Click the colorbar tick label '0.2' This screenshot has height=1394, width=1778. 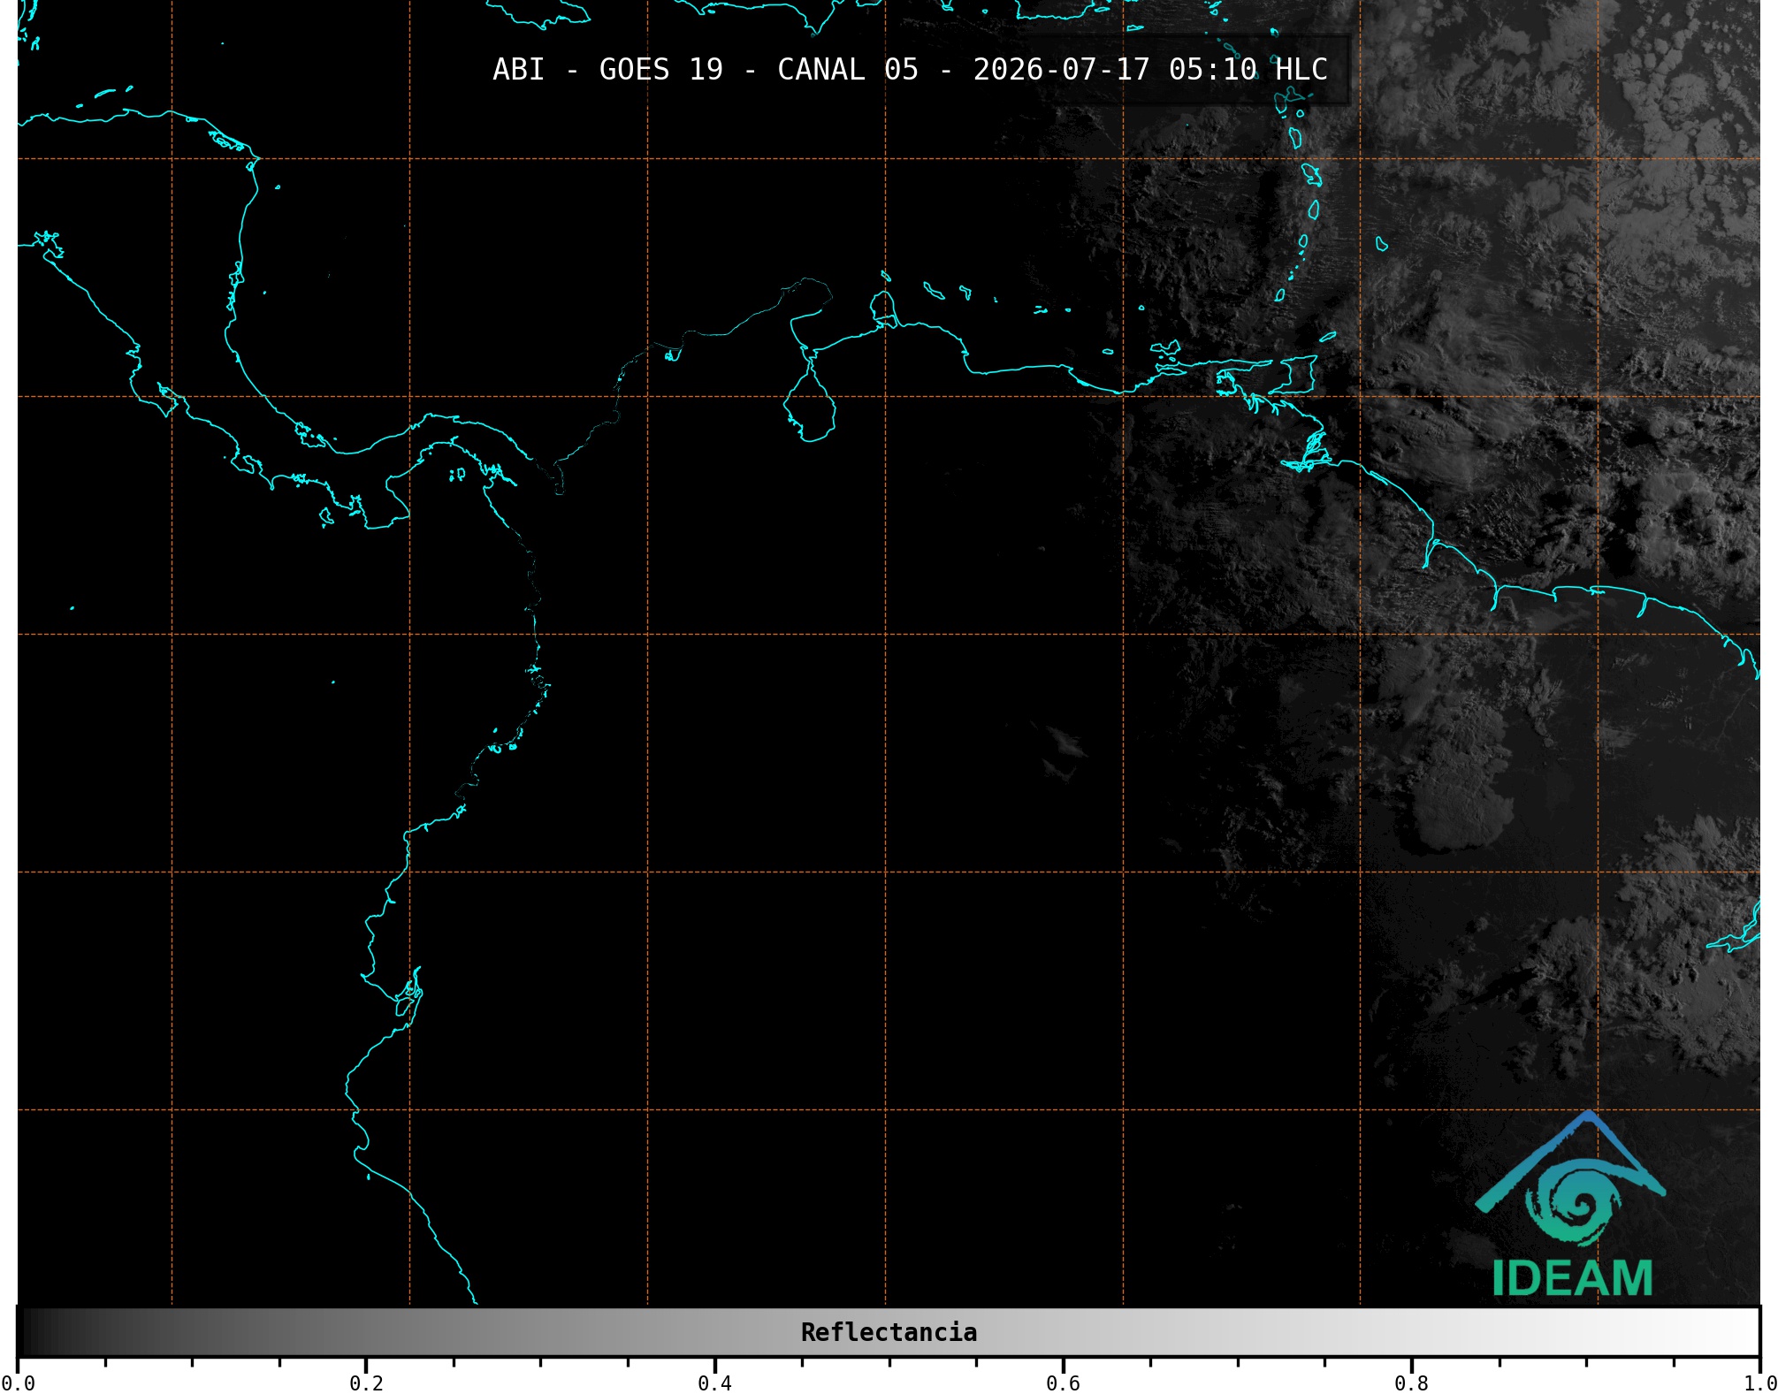point(366,1383)
